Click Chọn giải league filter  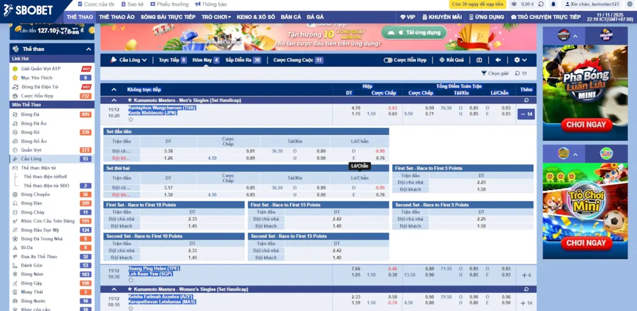click(495, 73)
